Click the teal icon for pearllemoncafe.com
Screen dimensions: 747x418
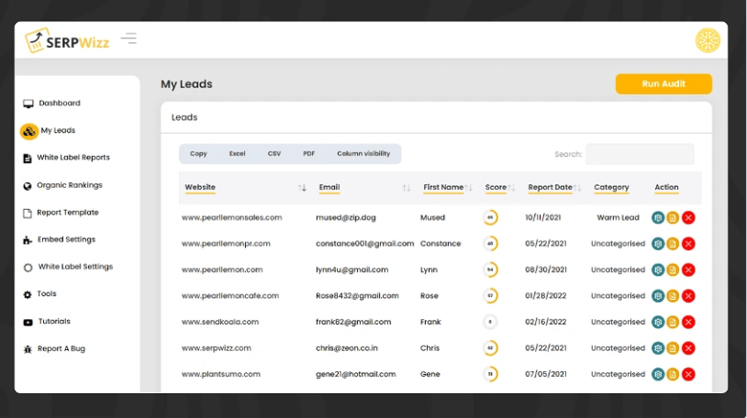[658, 296]
